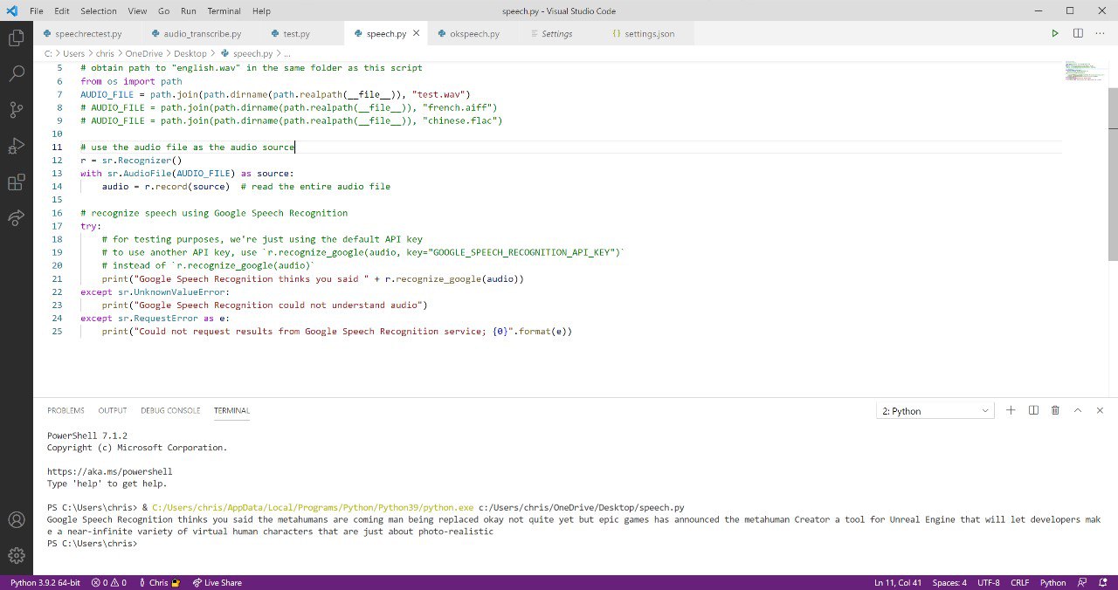Click 'speech.py' in the breadcrumb path
Viewport: 1118px width, 590px height.
252,54
